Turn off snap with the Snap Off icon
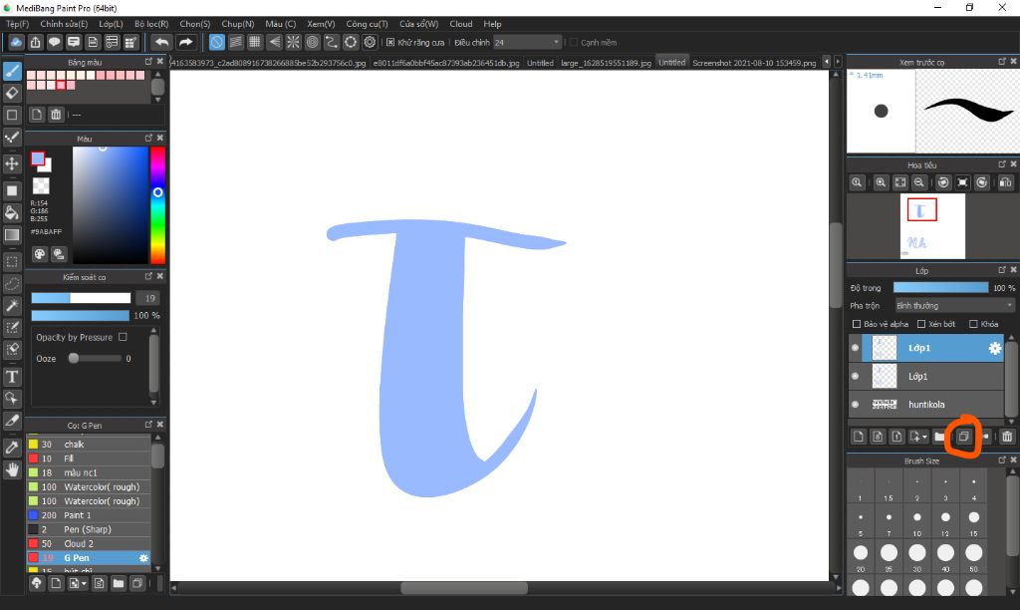 pyautogui.click(x=216, y=42)
